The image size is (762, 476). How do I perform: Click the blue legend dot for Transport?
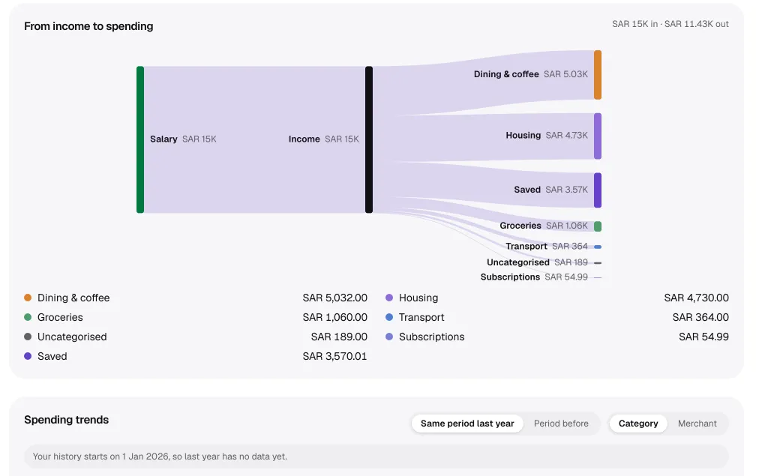coord(389,316)
